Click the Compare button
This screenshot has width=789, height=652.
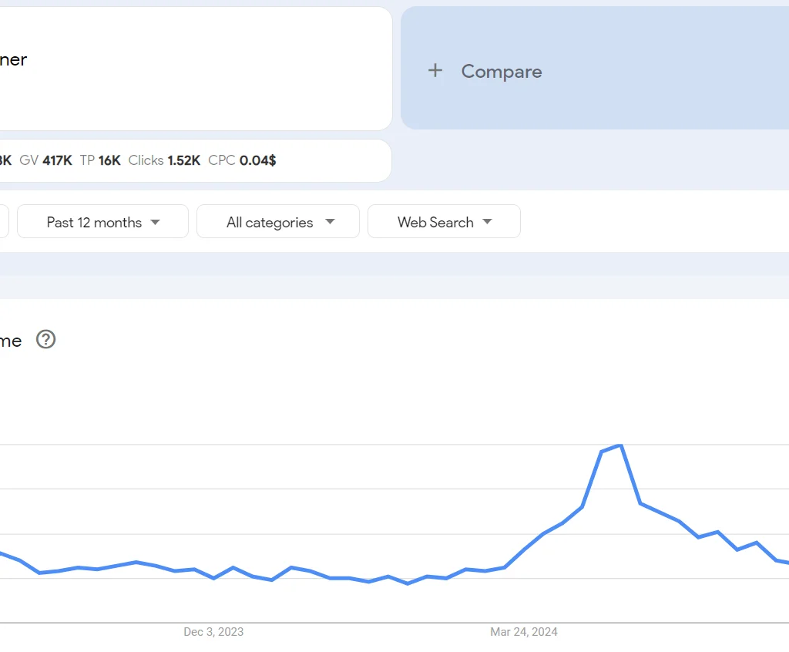(x=485, y=71)
